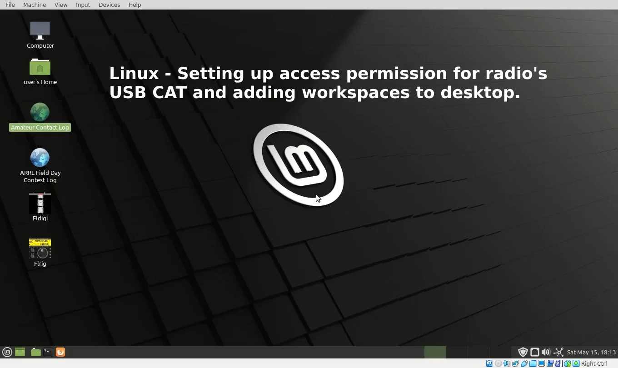Switch to the second workspace in the switcher
The height and width of the screenshot is (368, 618).
pyautogui.click(x=457, y=352)
